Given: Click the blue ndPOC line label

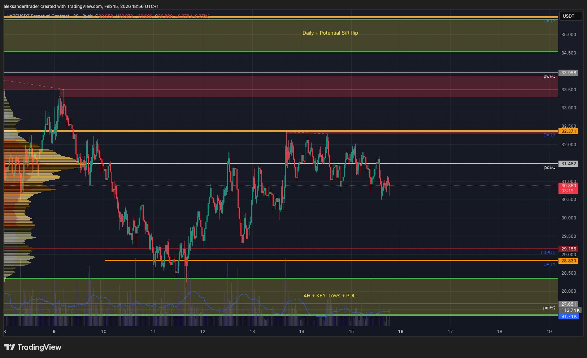Looking at the screenshot, I should [548, 253].
